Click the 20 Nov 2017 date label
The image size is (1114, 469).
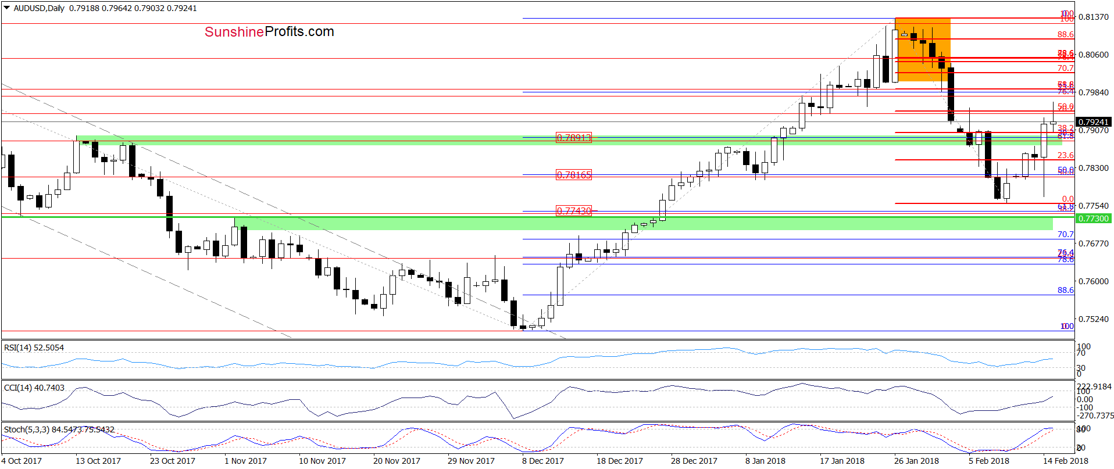click(397, 461)
